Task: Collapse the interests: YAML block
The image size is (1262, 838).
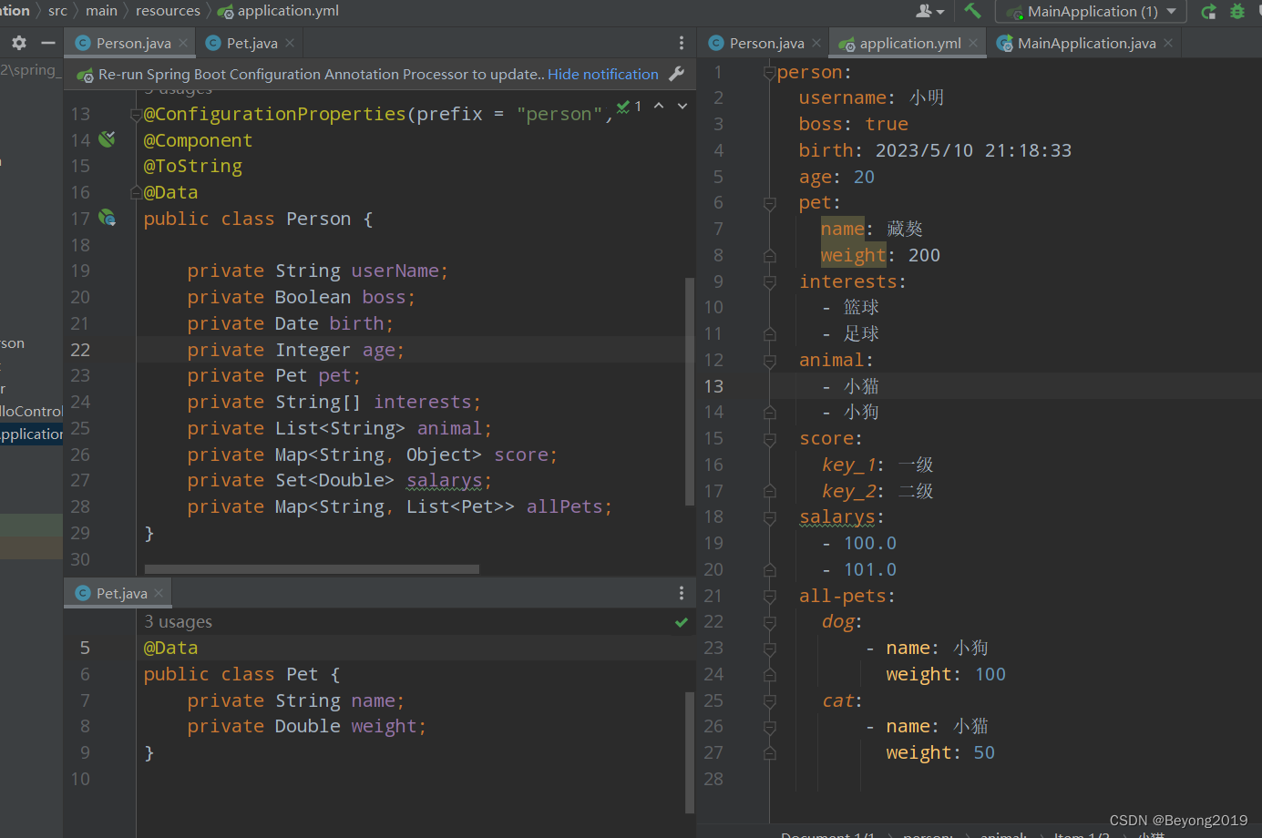Action: (x=770, y=282)
